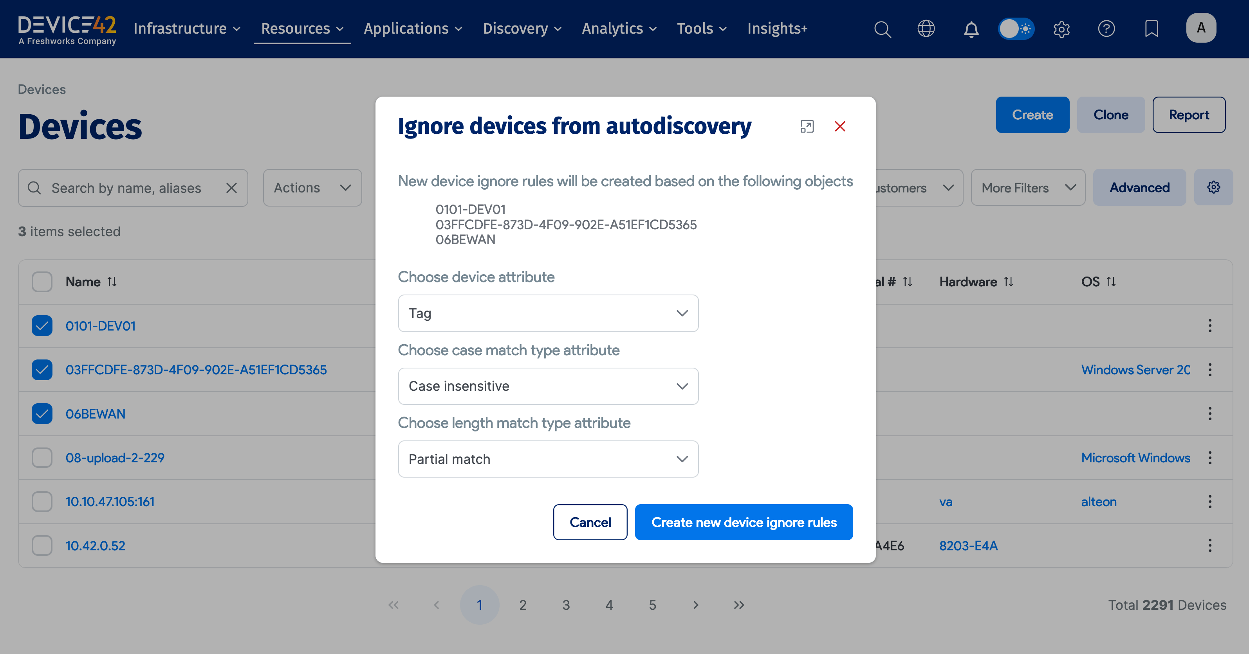Open the Case insensitive match dropdown
Screen dimensions: 1249x654
click(x=548, y=386)
